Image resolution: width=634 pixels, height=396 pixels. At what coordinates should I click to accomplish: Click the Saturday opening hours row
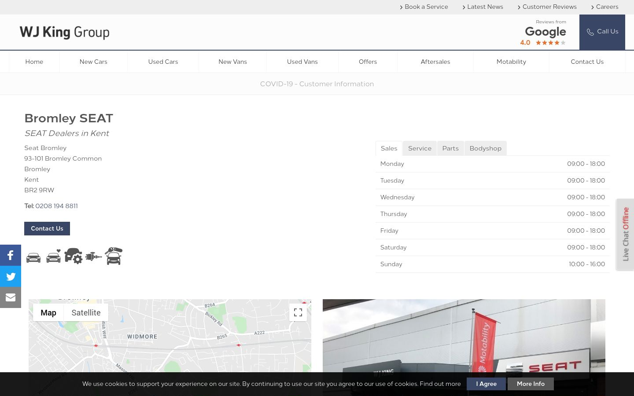(493, 247)
